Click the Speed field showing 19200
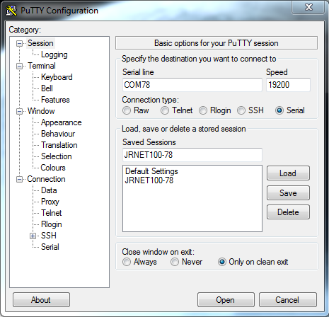329x317 pixels. 288,85
